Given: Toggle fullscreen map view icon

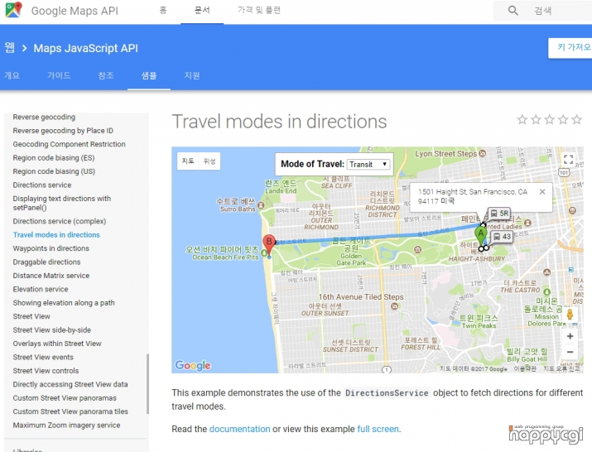Looking at the screenshot, I should 568,159.
